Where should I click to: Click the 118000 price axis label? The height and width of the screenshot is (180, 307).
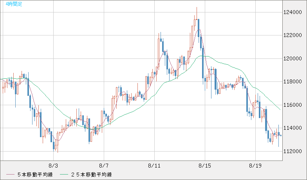click(x=293, y=82)
